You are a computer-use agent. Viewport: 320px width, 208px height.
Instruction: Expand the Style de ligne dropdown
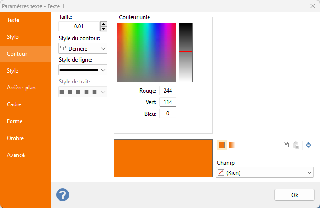pyautogui.click(x=83, y=70)
